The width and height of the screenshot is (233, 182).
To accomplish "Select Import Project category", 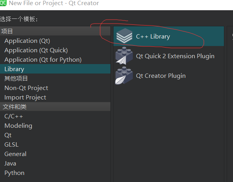I will click(55, 97).
